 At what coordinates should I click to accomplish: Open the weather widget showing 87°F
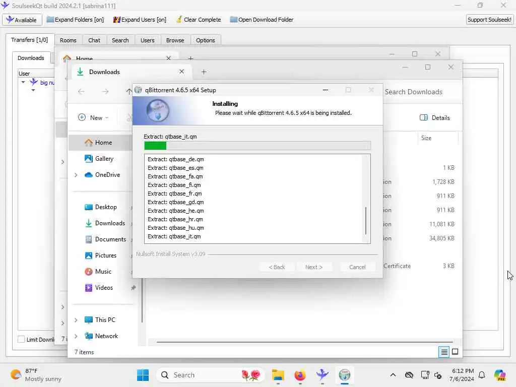pos(36,375)
